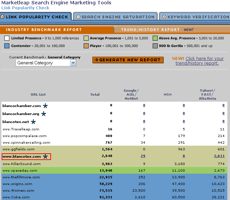Click the Link Popularity Check page subtitle

click(25, 8)
